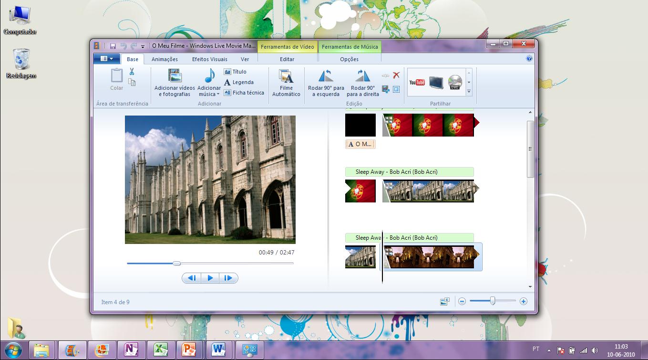
Task: Click the Adicionar música note icon
Action: (x=209, y=75)
